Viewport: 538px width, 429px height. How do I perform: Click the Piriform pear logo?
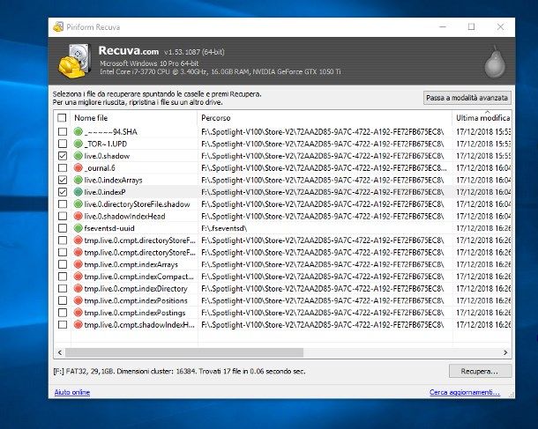495,62
